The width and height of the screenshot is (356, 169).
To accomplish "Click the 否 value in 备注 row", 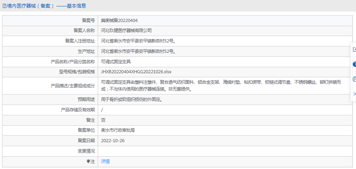I will point(103,120).
